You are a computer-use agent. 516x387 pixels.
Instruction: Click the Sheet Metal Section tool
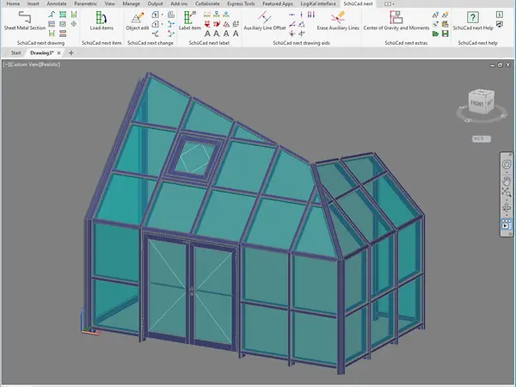coord(24,21)
